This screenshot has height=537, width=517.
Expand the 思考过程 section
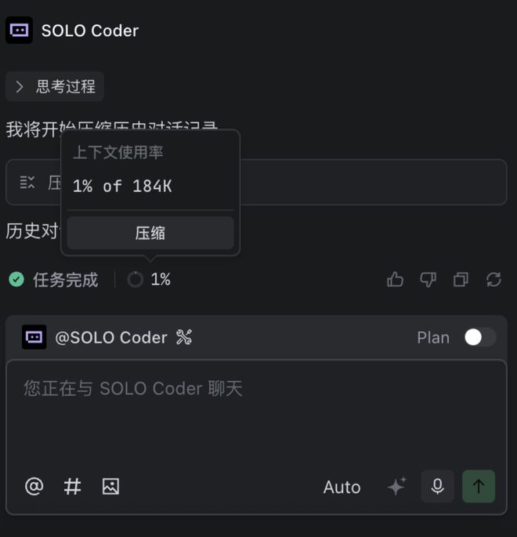point(55,86)
